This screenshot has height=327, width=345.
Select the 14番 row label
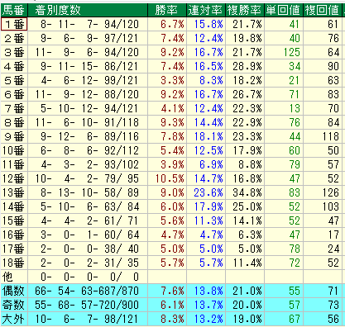14,206
